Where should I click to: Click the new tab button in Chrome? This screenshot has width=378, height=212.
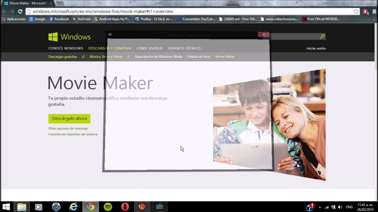tap(59, 4)
